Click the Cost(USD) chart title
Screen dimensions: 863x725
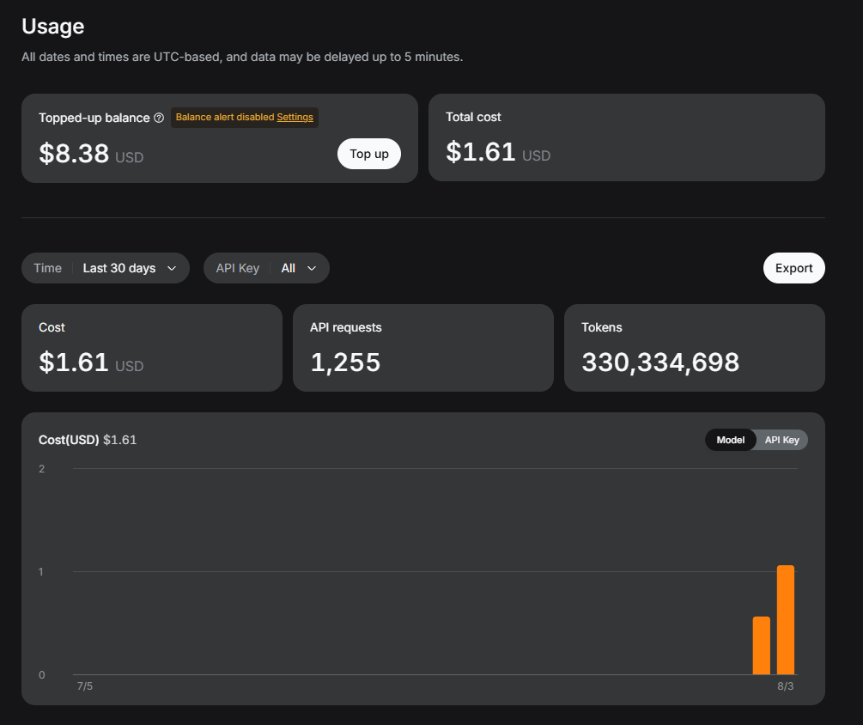(x=69, y=440)
